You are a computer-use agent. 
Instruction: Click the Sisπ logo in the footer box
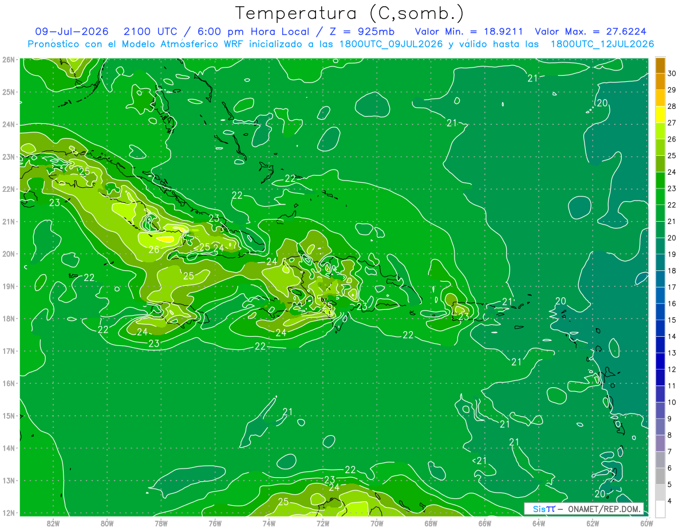(544, 509)
